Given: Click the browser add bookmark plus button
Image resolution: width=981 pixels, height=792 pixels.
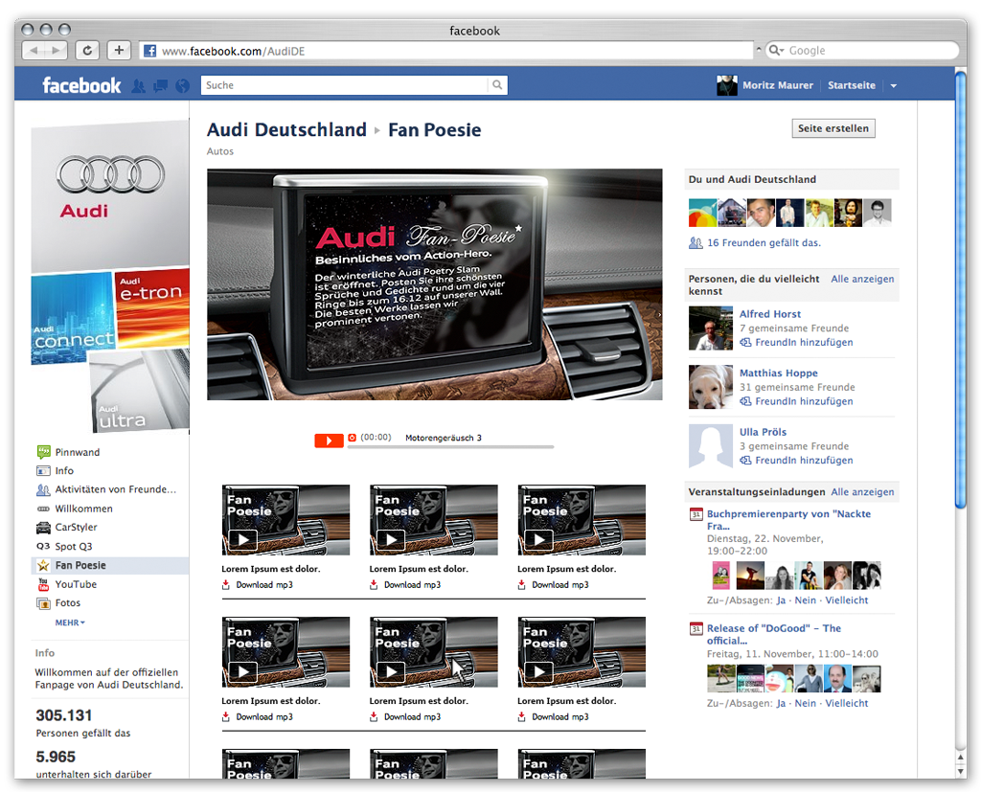Looking at the screenshot, I should tap(119, 51).
